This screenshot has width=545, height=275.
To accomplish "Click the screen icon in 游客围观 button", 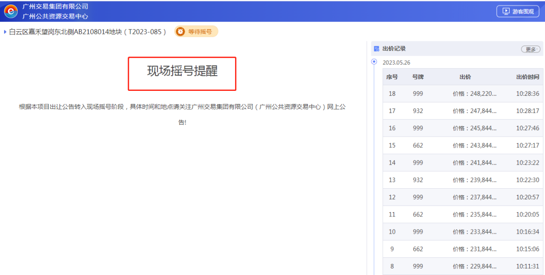I will tap(506, 12).
